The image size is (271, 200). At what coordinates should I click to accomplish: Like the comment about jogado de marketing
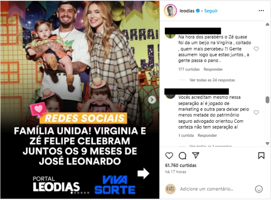tap(256, 112)
